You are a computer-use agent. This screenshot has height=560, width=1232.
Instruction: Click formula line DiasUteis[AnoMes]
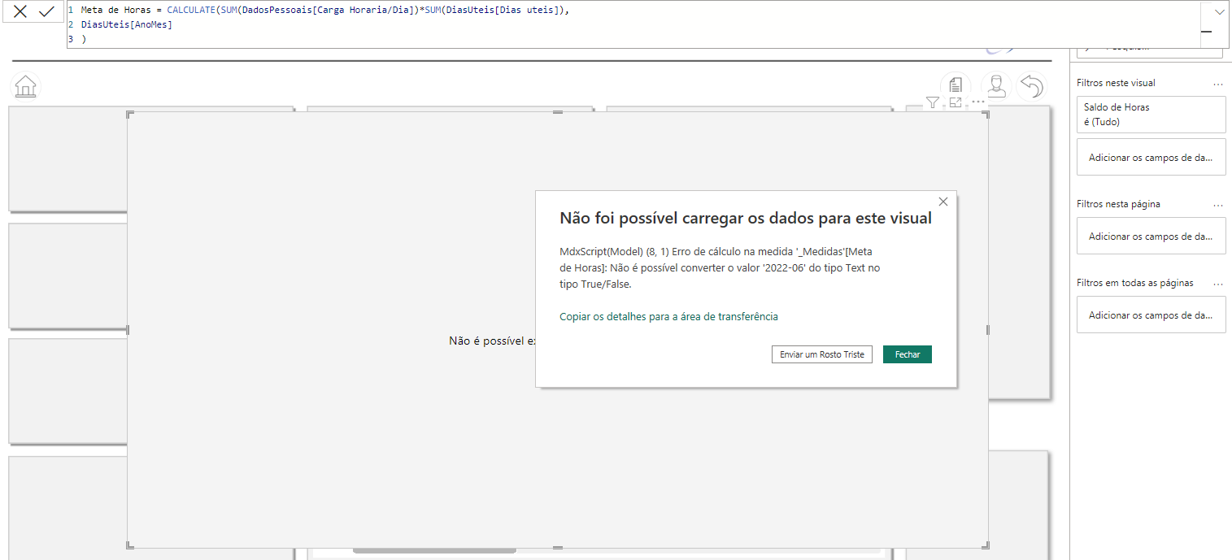(126, 24)
